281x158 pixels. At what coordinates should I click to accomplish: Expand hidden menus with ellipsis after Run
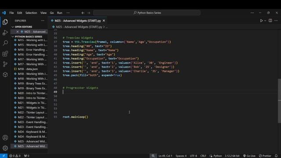coord(68,13)
